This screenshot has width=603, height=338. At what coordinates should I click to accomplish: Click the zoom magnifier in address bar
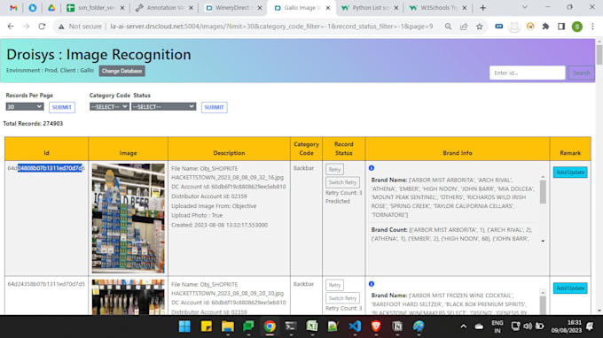448,27
